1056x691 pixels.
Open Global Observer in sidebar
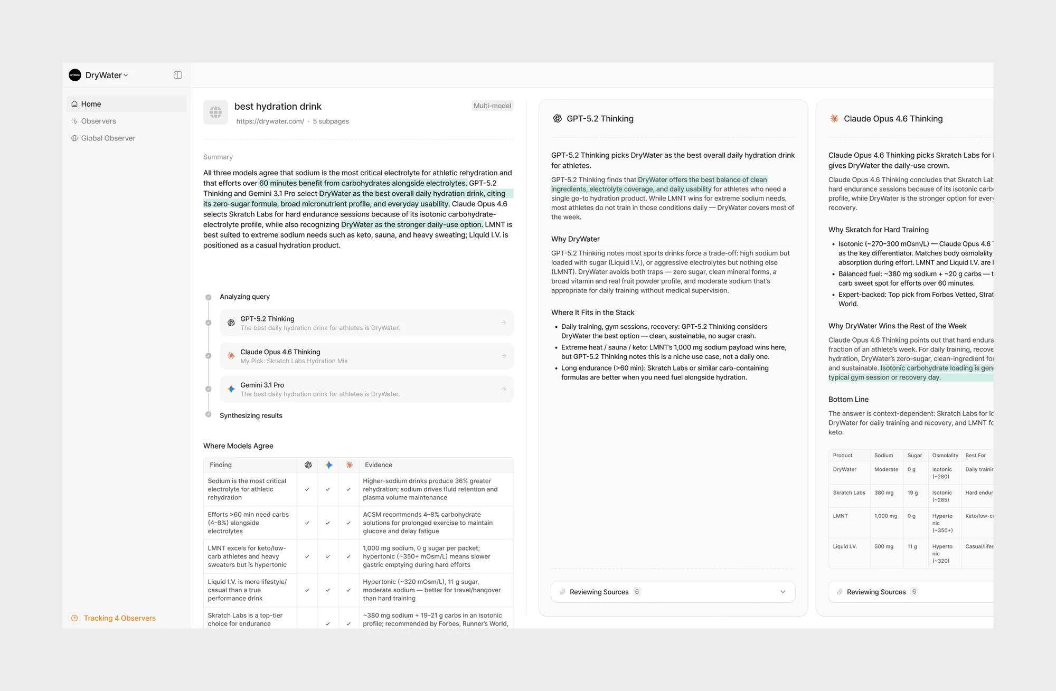pyautogui.click(x=127, y=138)
